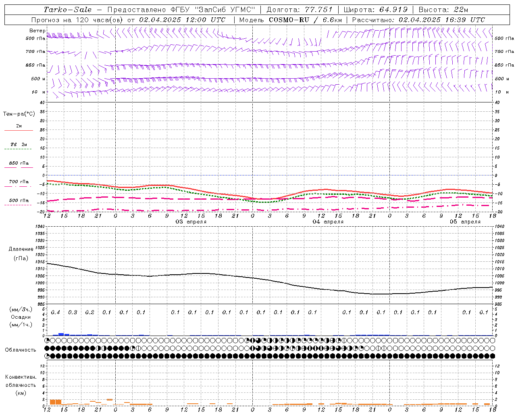Click the computed time 'Рассчитано: 02.04.2025 16:39 UTC'
Viewport: 516px width, 413px height.
tap(418, 20)
